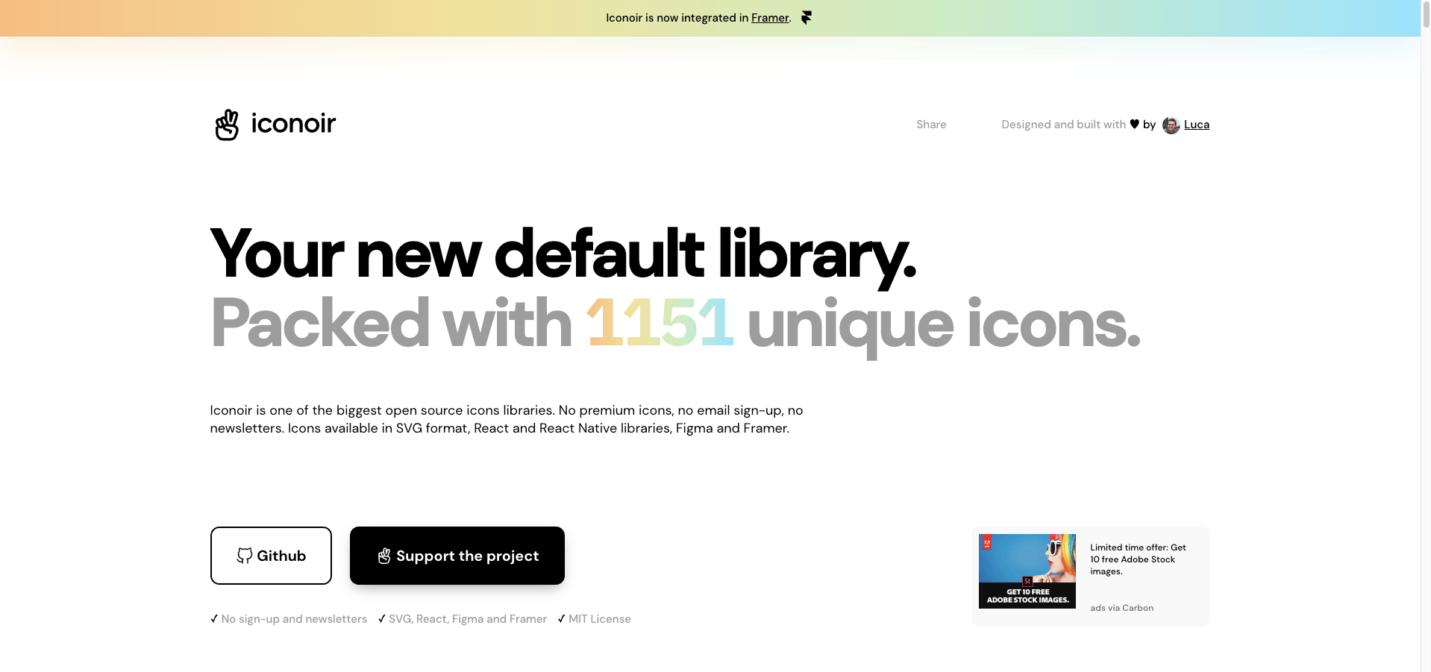Click the Framer logo icon in the banner
The image size is (1431, 672).
pyautogui.click(x=807, y=18)
